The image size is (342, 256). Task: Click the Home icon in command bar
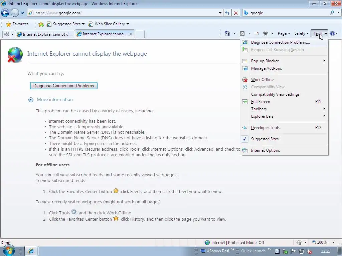tap(227, 33)
